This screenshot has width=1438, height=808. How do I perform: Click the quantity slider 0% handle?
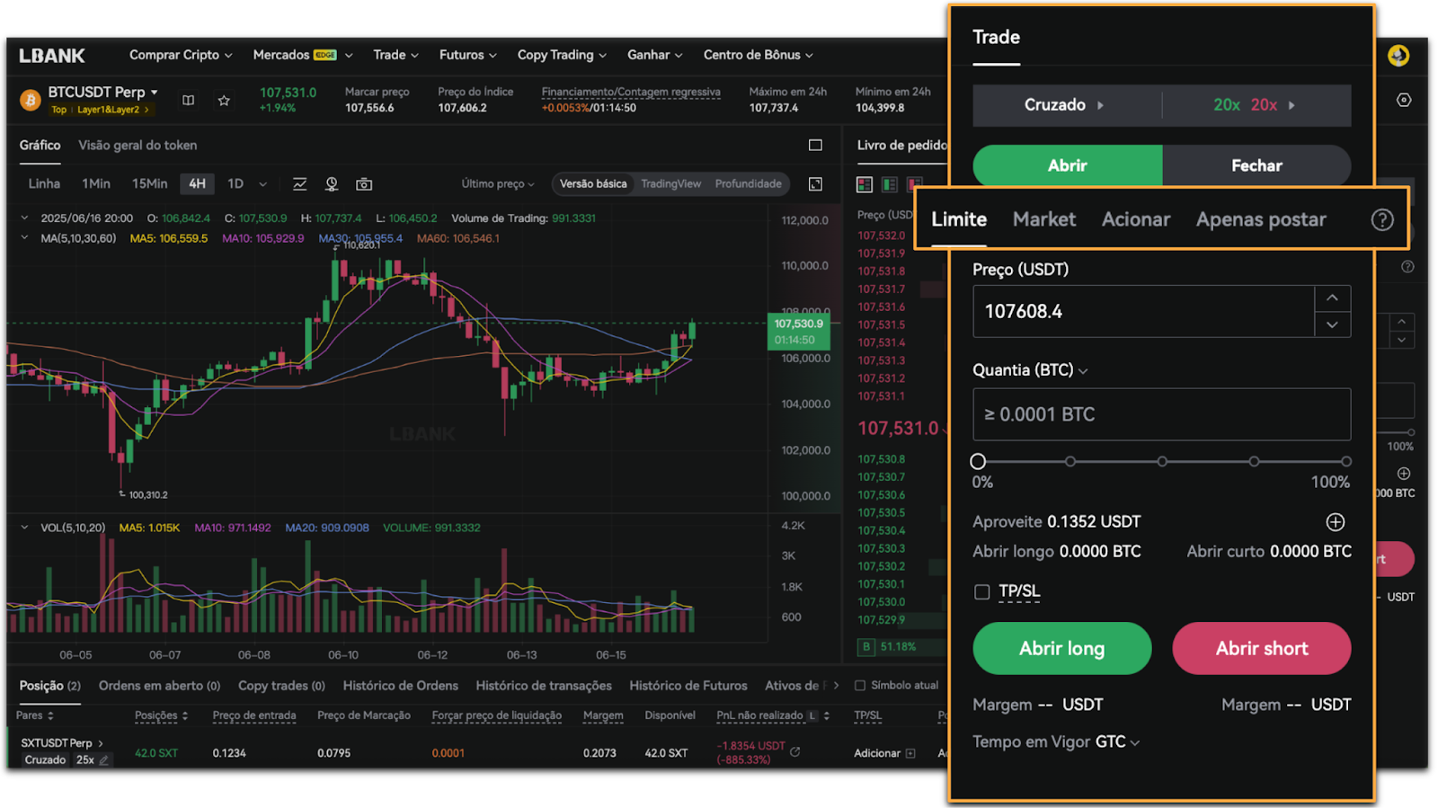click(978, 462)
